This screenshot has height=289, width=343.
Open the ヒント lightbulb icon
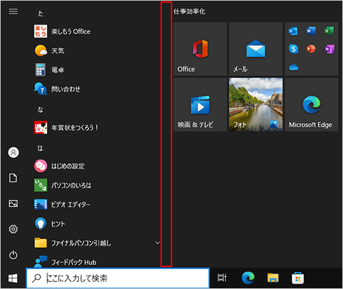click(x=40, y=223)
